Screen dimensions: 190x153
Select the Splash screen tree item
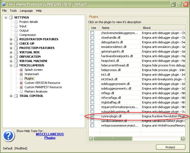[33, 70]
